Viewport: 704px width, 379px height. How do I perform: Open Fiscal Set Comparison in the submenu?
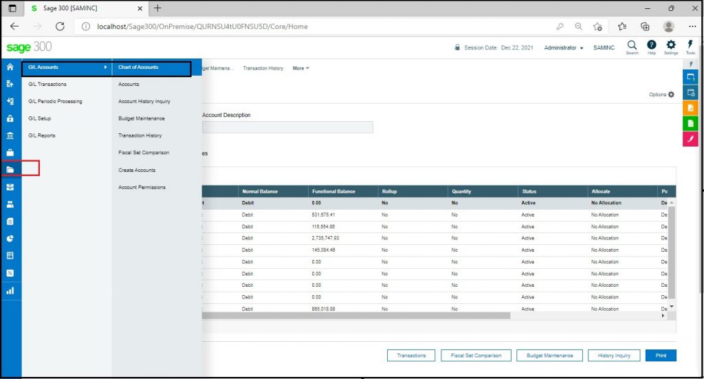(x=144, y=152)
